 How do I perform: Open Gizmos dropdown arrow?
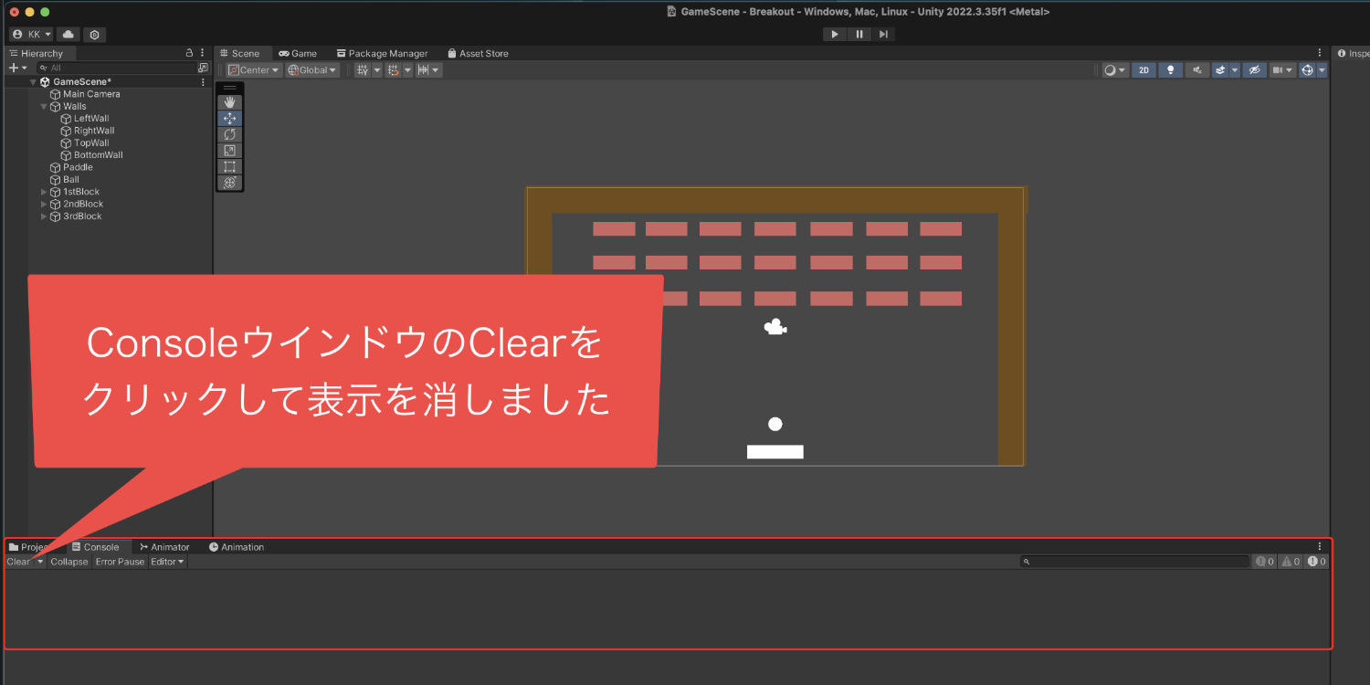pyautogui.click(x=1322, y=69)
